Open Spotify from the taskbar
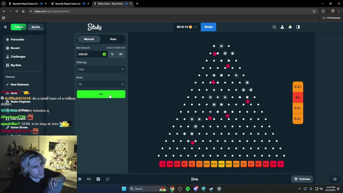 188,189
